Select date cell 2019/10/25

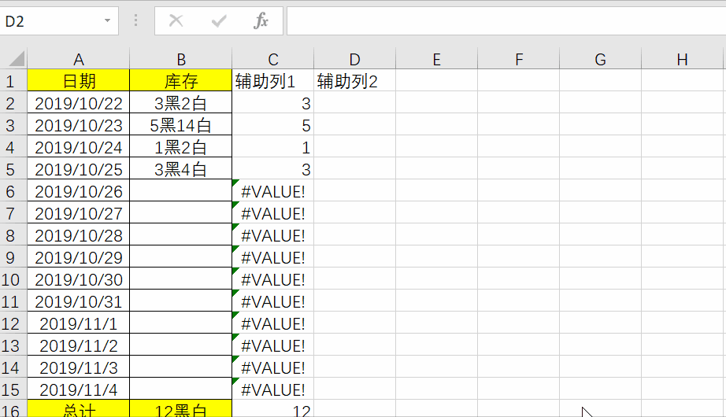(78, 168)
